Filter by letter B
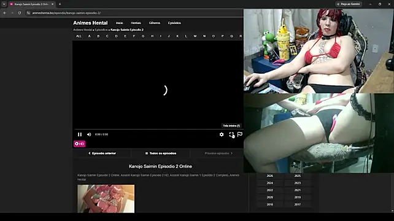Image resolution: width=394 pixels, height=221 pixels. [98, 36]
